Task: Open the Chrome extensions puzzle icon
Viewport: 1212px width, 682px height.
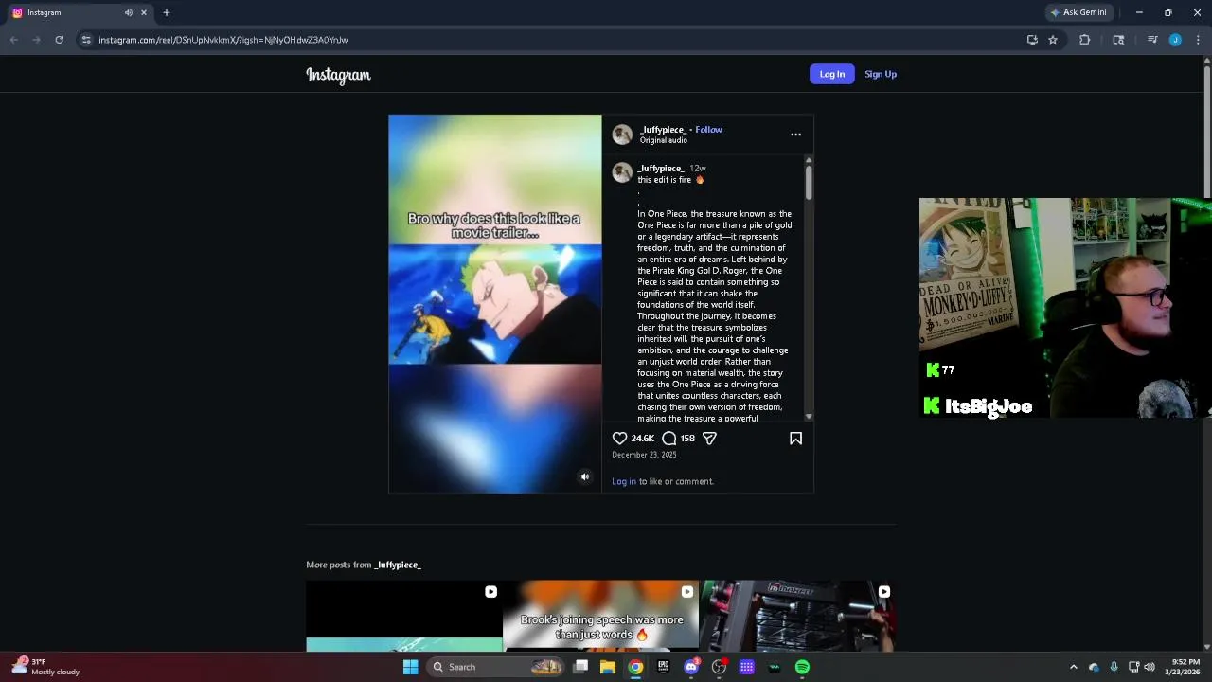Action: click(x=1085, y=40)
